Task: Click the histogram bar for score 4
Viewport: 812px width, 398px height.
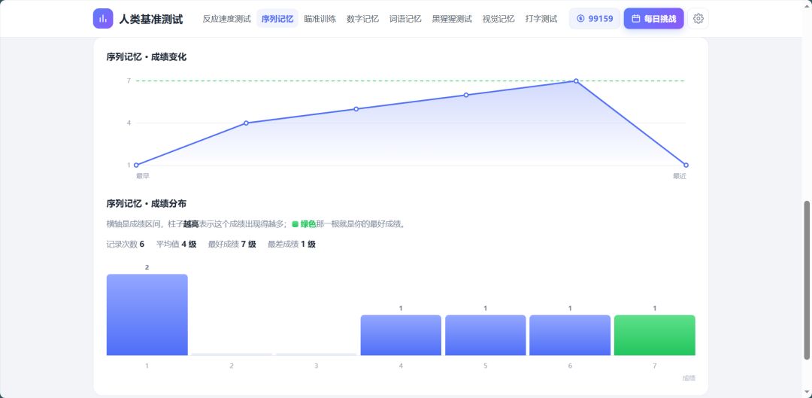Action: coord(401,336)
